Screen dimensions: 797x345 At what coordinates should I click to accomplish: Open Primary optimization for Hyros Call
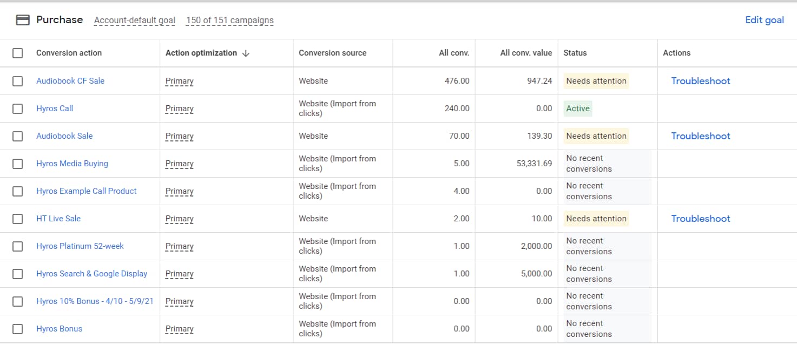[180, 109]
